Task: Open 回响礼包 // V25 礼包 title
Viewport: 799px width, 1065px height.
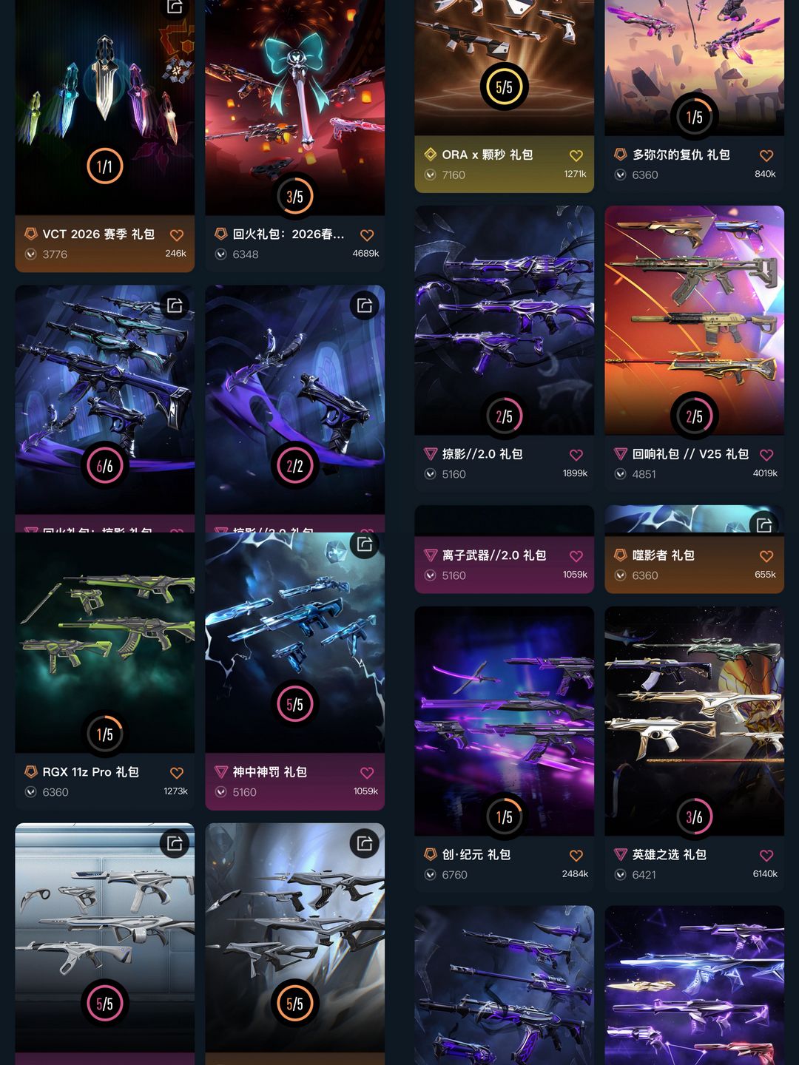Action: click(x=690, y=454)
